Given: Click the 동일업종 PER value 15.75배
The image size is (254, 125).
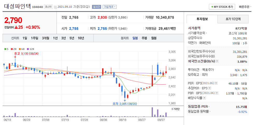Looking at the screenshot, I should (x=242, y=107).
